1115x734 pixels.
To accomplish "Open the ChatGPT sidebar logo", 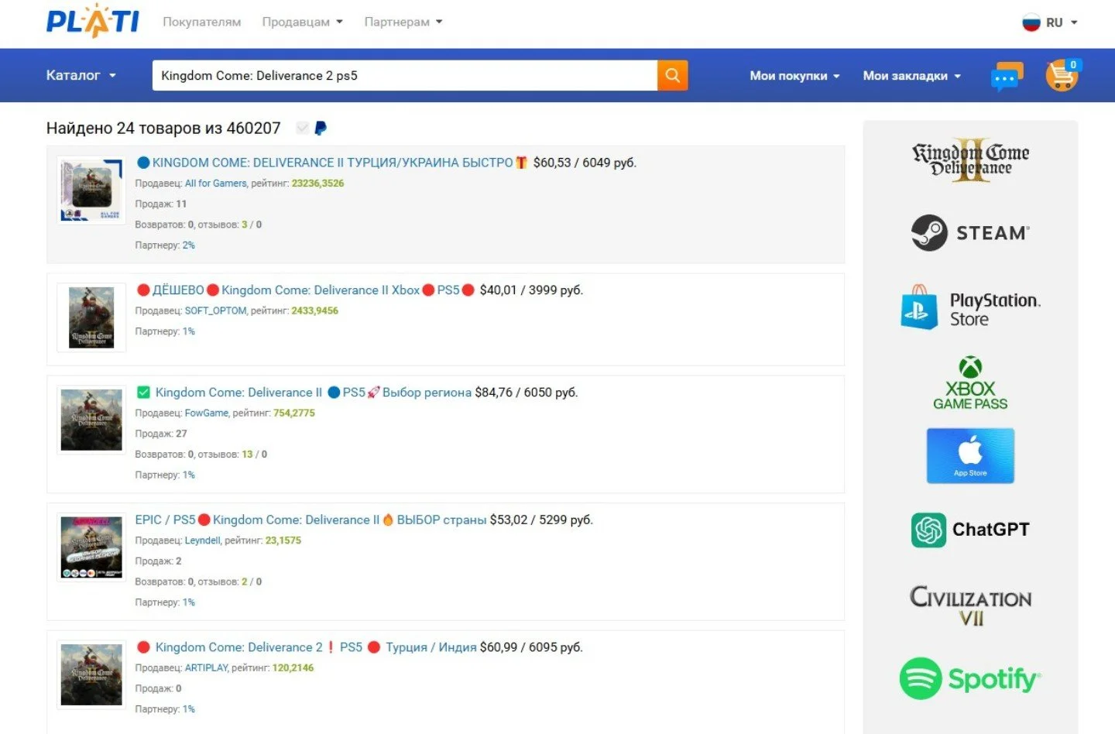I will point(970,530).
